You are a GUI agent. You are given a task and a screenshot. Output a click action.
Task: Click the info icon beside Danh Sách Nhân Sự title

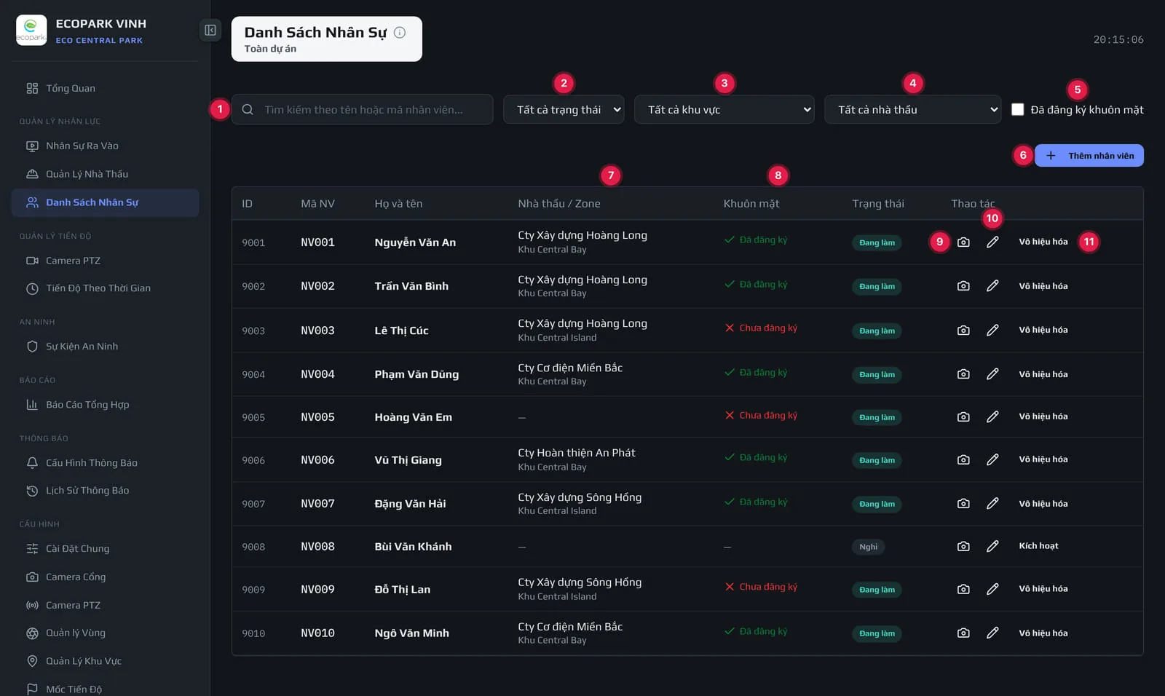pyautogui.click(x=400, y=32)
